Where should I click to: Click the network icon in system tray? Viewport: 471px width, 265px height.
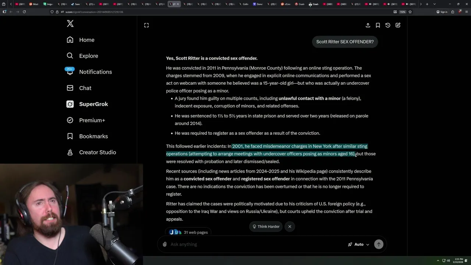point(444,261)
